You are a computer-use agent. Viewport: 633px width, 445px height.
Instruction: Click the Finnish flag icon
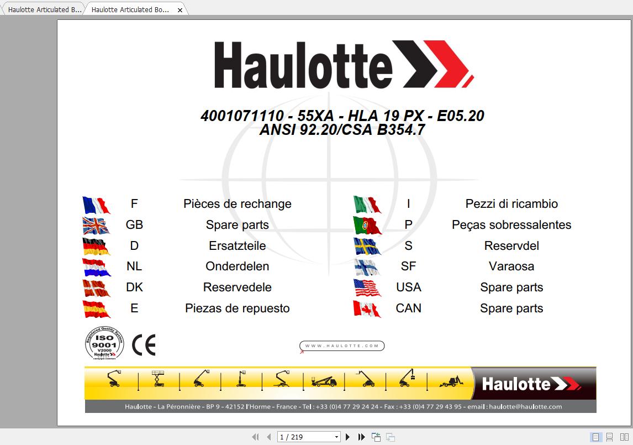click(367, 267)
